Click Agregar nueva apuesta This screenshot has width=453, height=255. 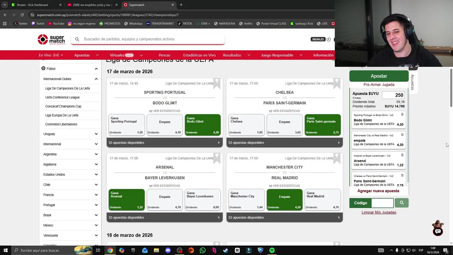click(x=378, y=191)
